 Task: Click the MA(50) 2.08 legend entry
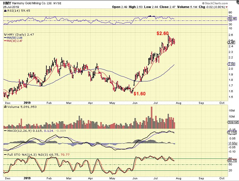click(x=13, y=38)
